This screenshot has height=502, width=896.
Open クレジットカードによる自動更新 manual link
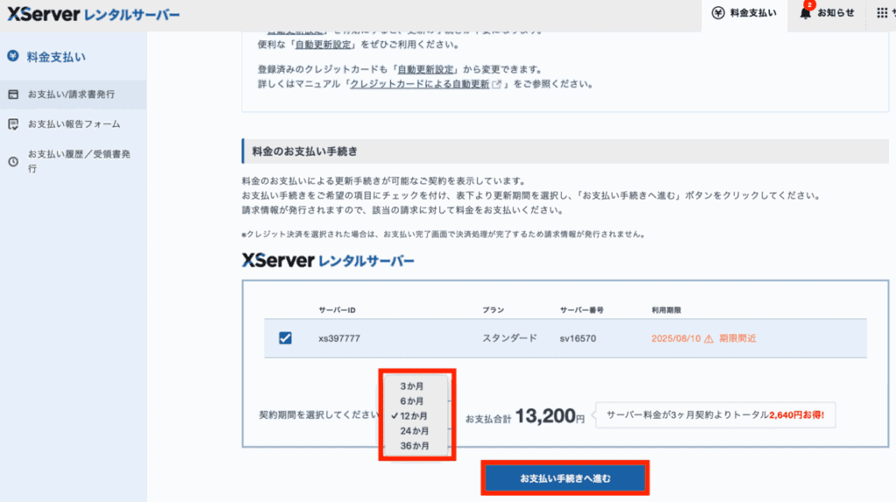coord(419,84)
